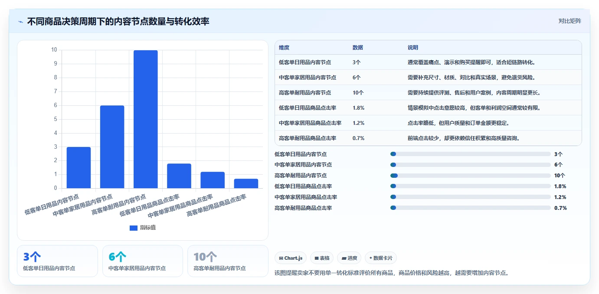Viewport: 599px width, 294px height.
Task: Click the 0.7% label beside progress bar
Action: point(560,208)
